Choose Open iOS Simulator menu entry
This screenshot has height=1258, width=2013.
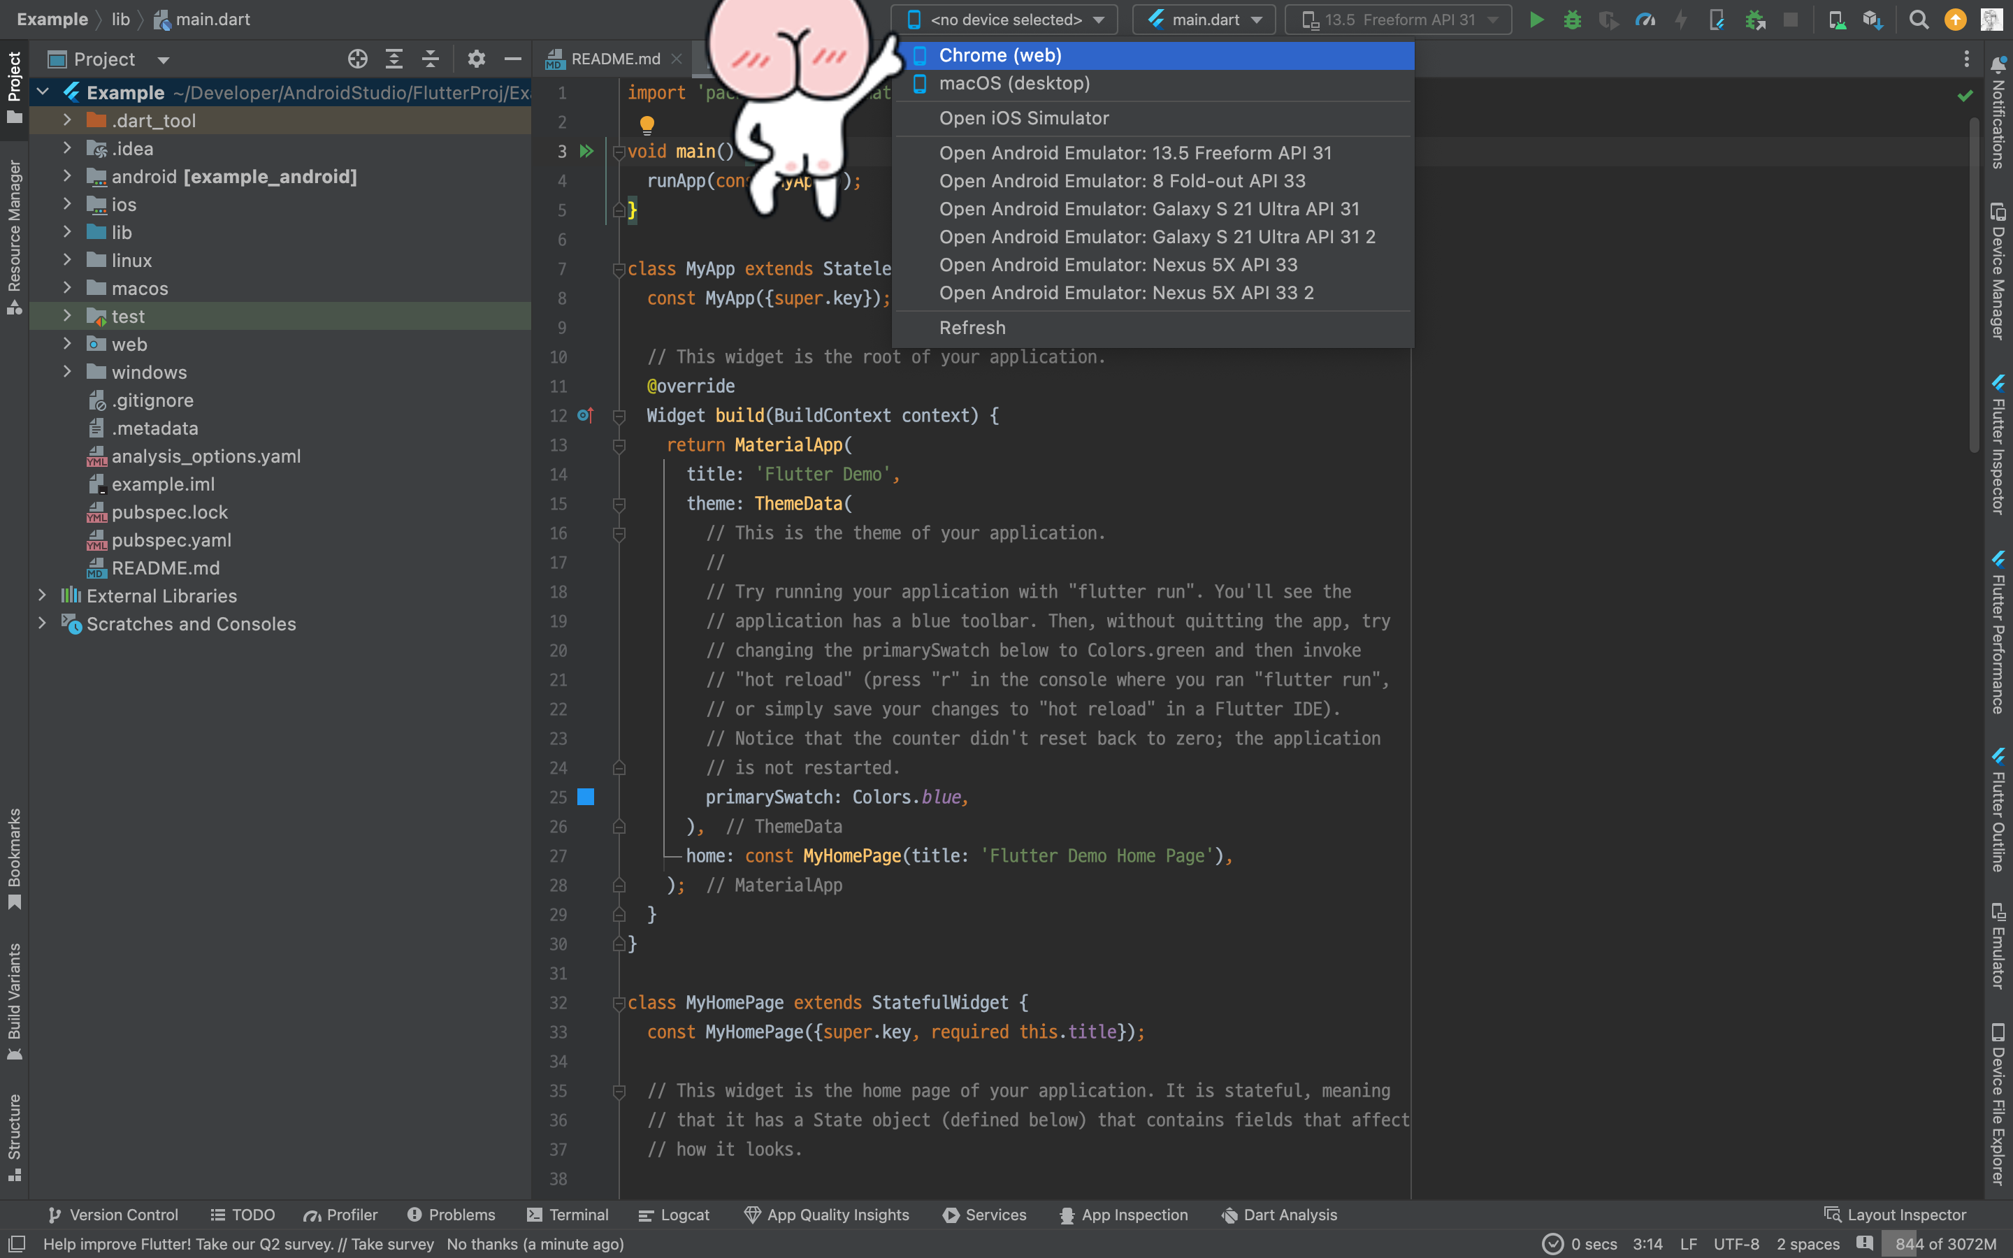click(1023, 118)
